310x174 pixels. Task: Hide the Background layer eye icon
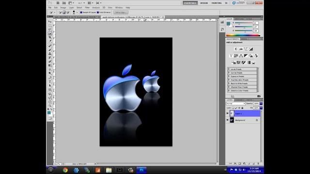[227, 120]
